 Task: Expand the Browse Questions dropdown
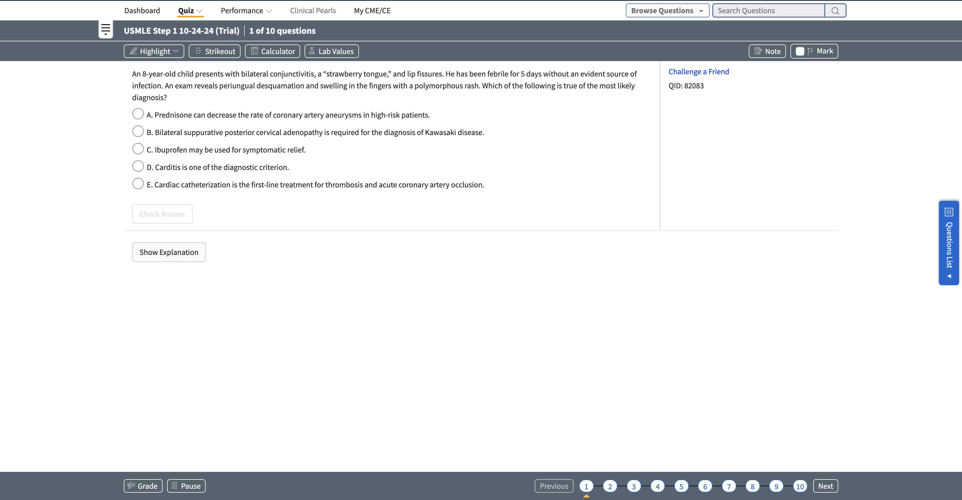click(x=667, y=11)
